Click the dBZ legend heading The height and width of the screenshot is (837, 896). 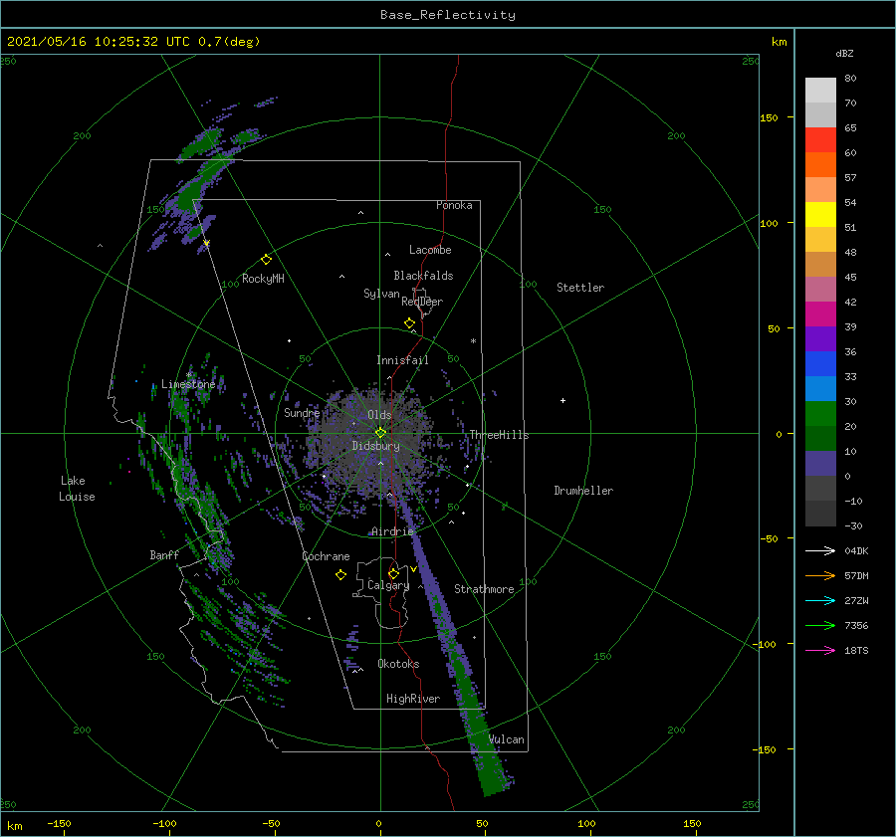(844, 53)
